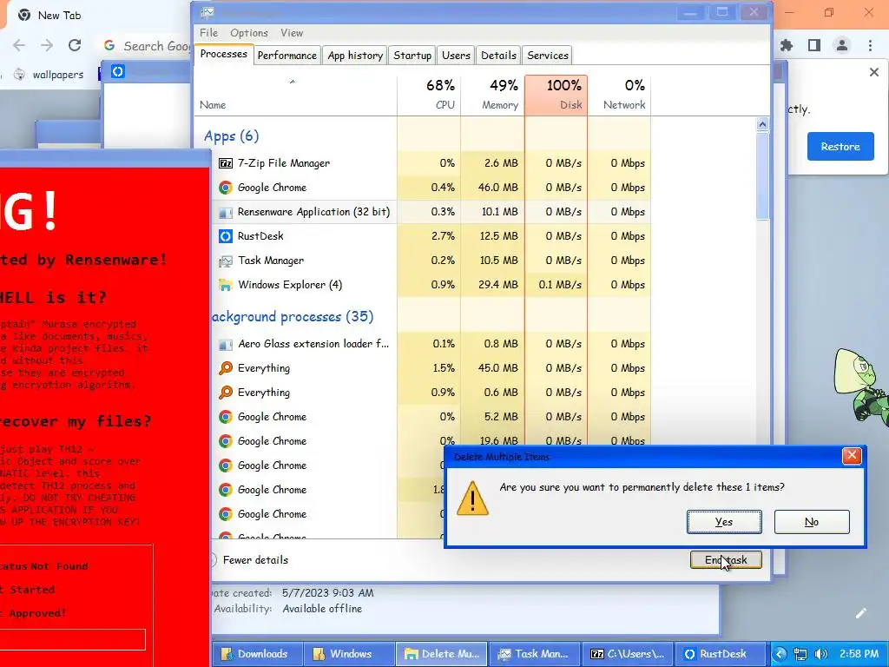The height and width of the screenshot is (667, 889).
Task: Switch to the Windows folder taskbar button
Action: [348, 654]
